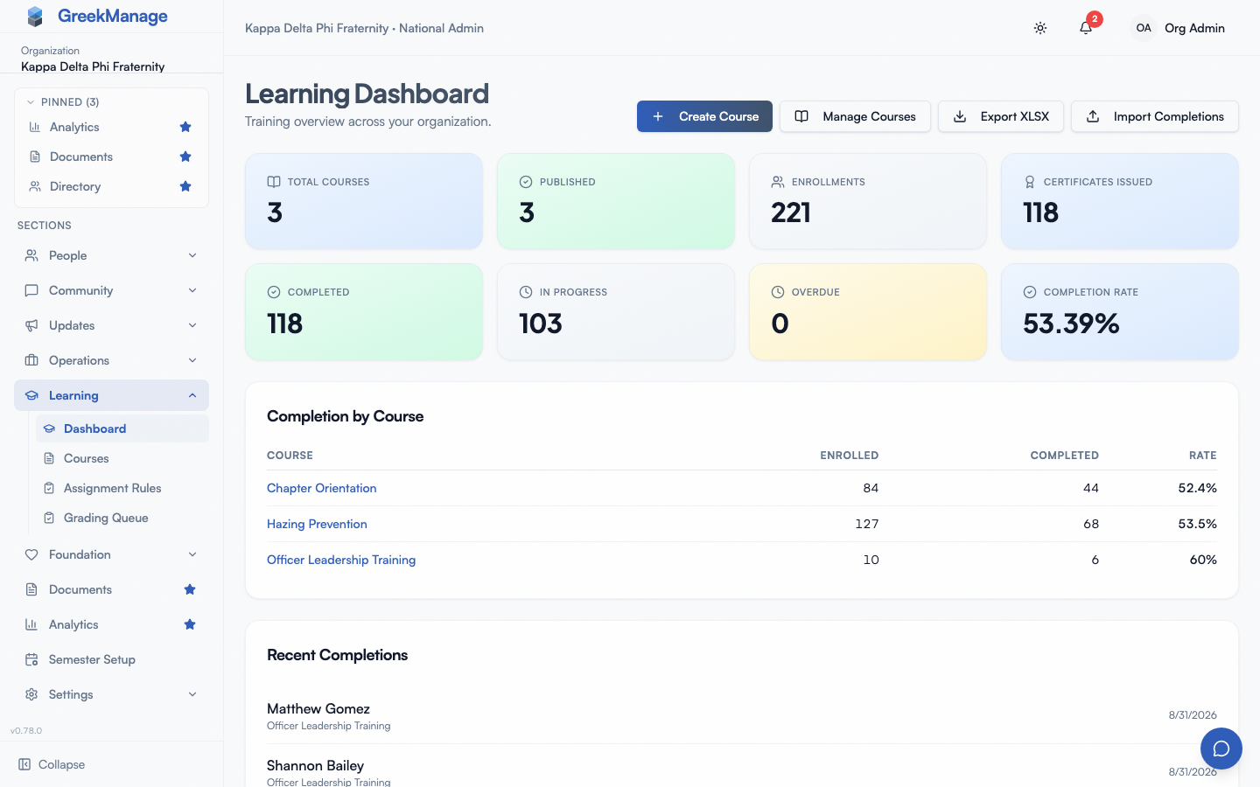
Task: Click the Export XLSX button
Action: click(1001, 116)
